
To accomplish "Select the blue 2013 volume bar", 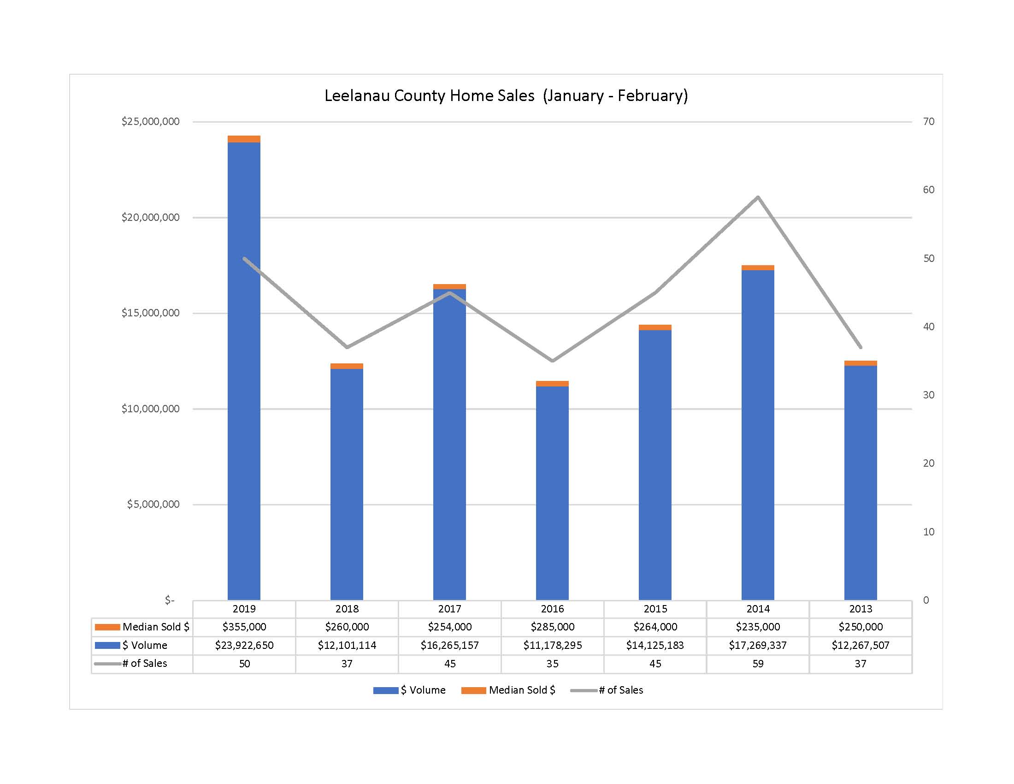I will pos(861,483).
